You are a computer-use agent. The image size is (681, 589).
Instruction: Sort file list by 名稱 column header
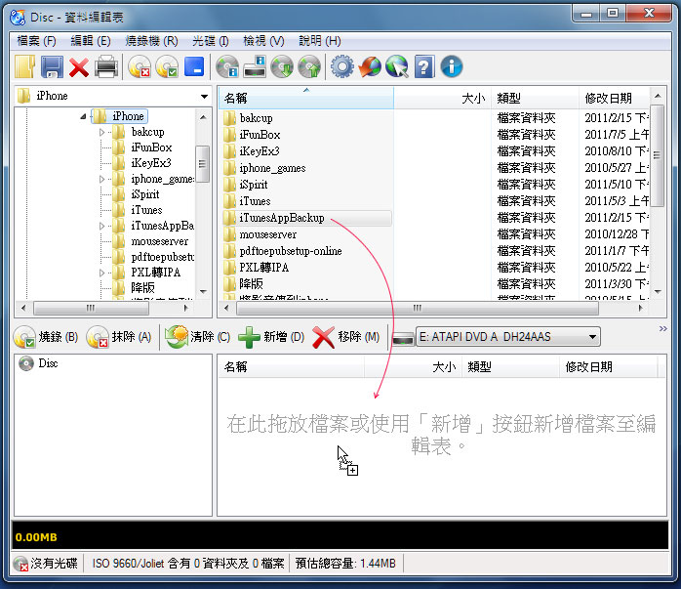point(306,99)
